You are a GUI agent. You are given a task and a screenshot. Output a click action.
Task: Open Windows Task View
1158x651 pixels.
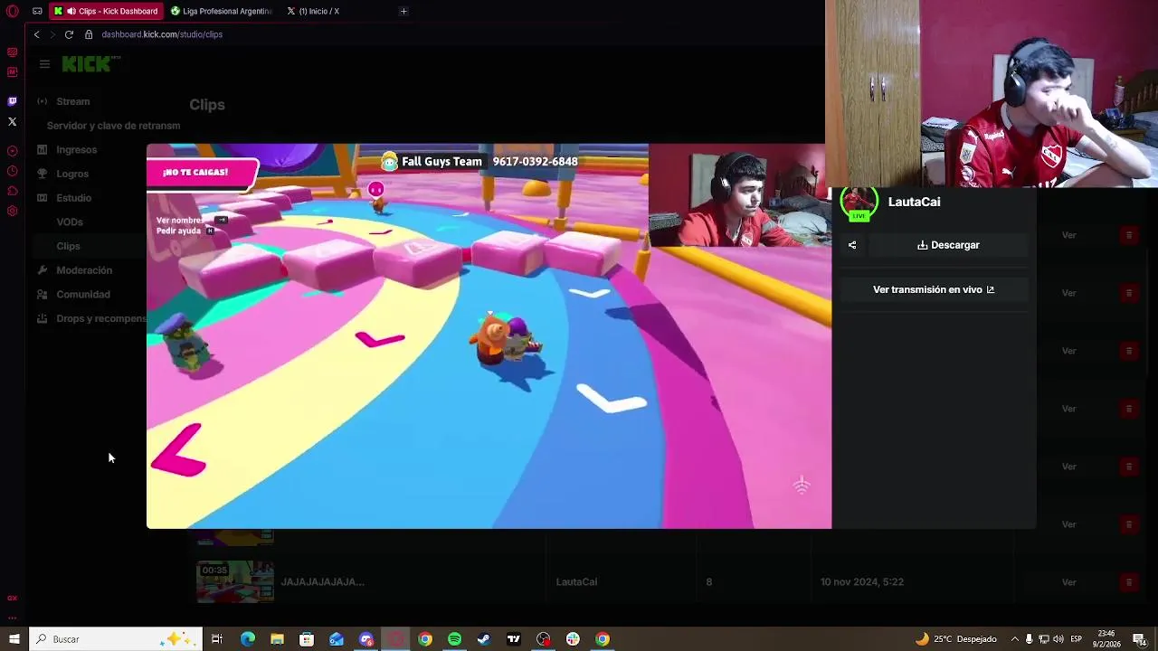[x=217, y=639]
